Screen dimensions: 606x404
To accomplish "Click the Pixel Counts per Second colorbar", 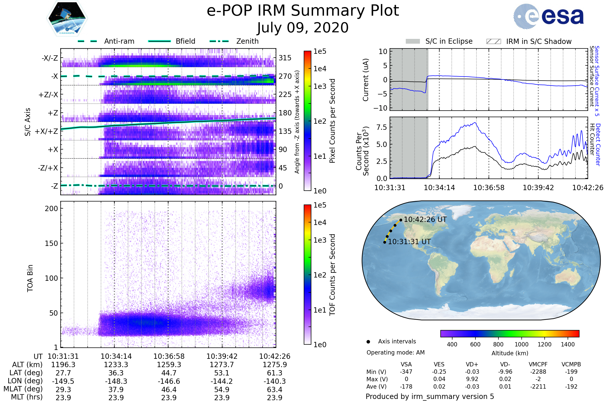I will (x=307, y=121).
